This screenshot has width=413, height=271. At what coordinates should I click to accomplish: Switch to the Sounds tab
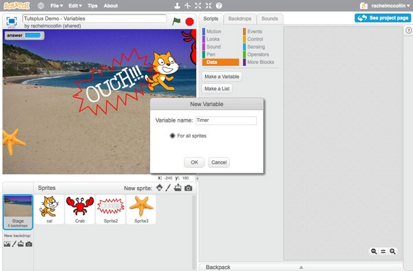click(x=270, y=19)
